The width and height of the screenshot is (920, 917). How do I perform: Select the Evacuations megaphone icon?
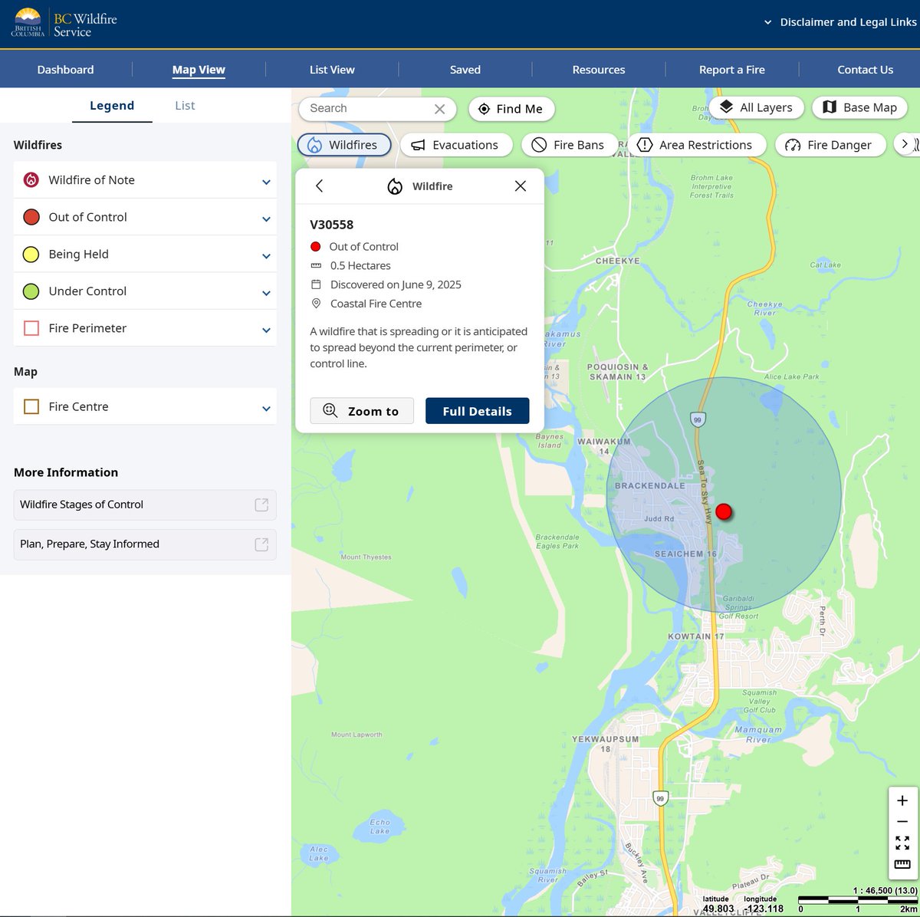(x=418, y=144)
